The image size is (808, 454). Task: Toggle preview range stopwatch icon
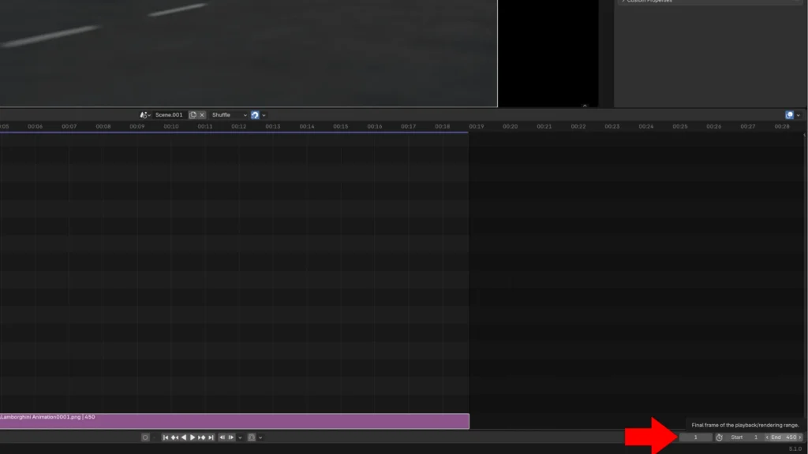pyautogui.click(x=720, y=437)
